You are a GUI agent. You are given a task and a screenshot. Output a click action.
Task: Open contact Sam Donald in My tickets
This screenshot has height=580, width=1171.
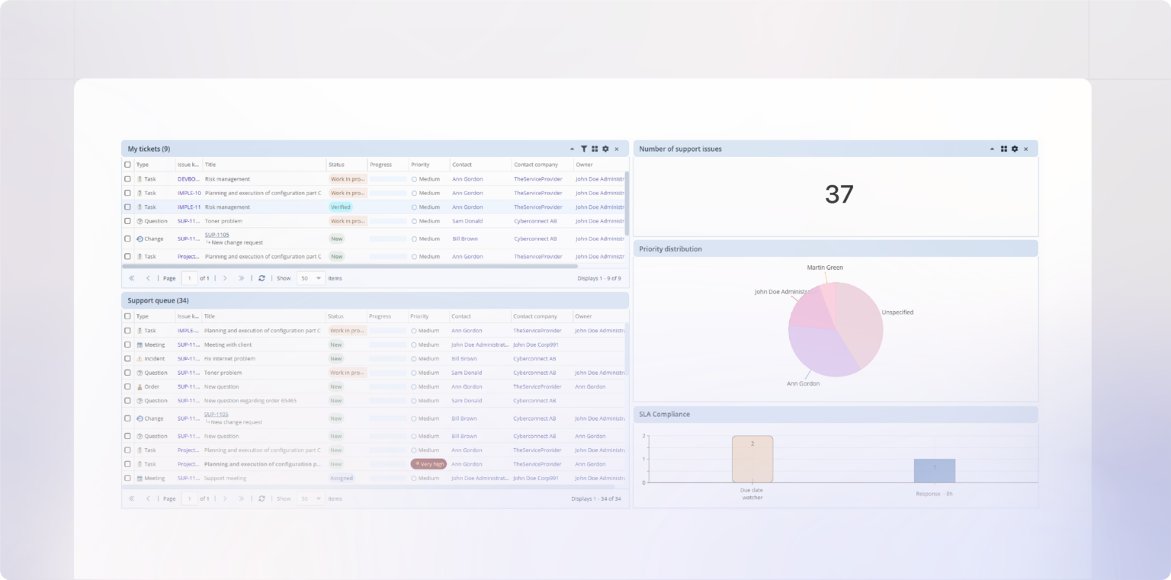[467, 221]
